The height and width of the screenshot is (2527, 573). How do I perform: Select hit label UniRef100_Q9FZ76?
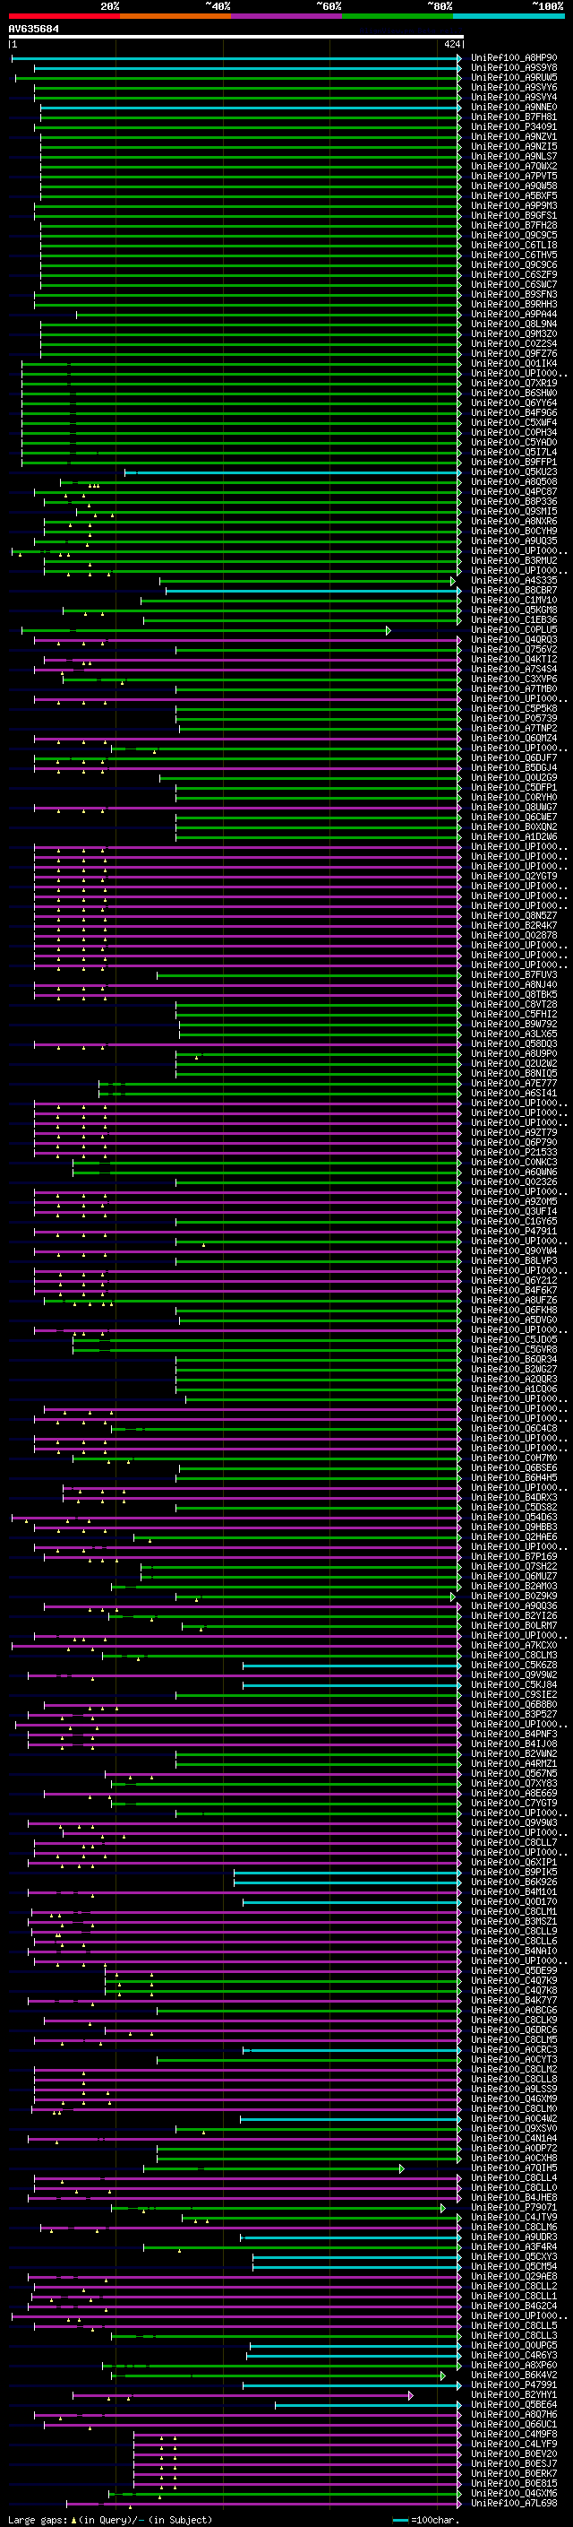point(513,353)
